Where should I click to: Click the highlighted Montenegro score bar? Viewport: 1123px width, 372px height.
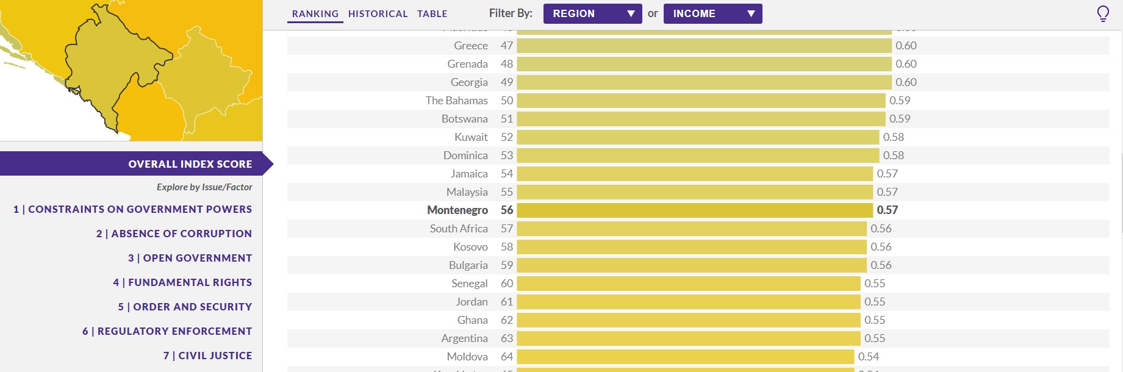coord(694,210)
